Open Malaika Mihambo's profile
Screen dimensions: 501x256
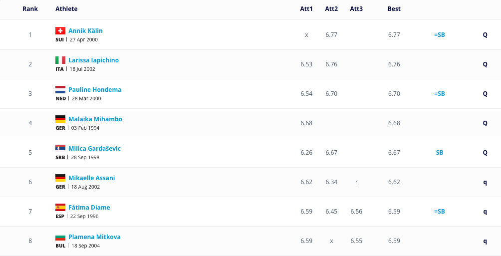(95, 119)
